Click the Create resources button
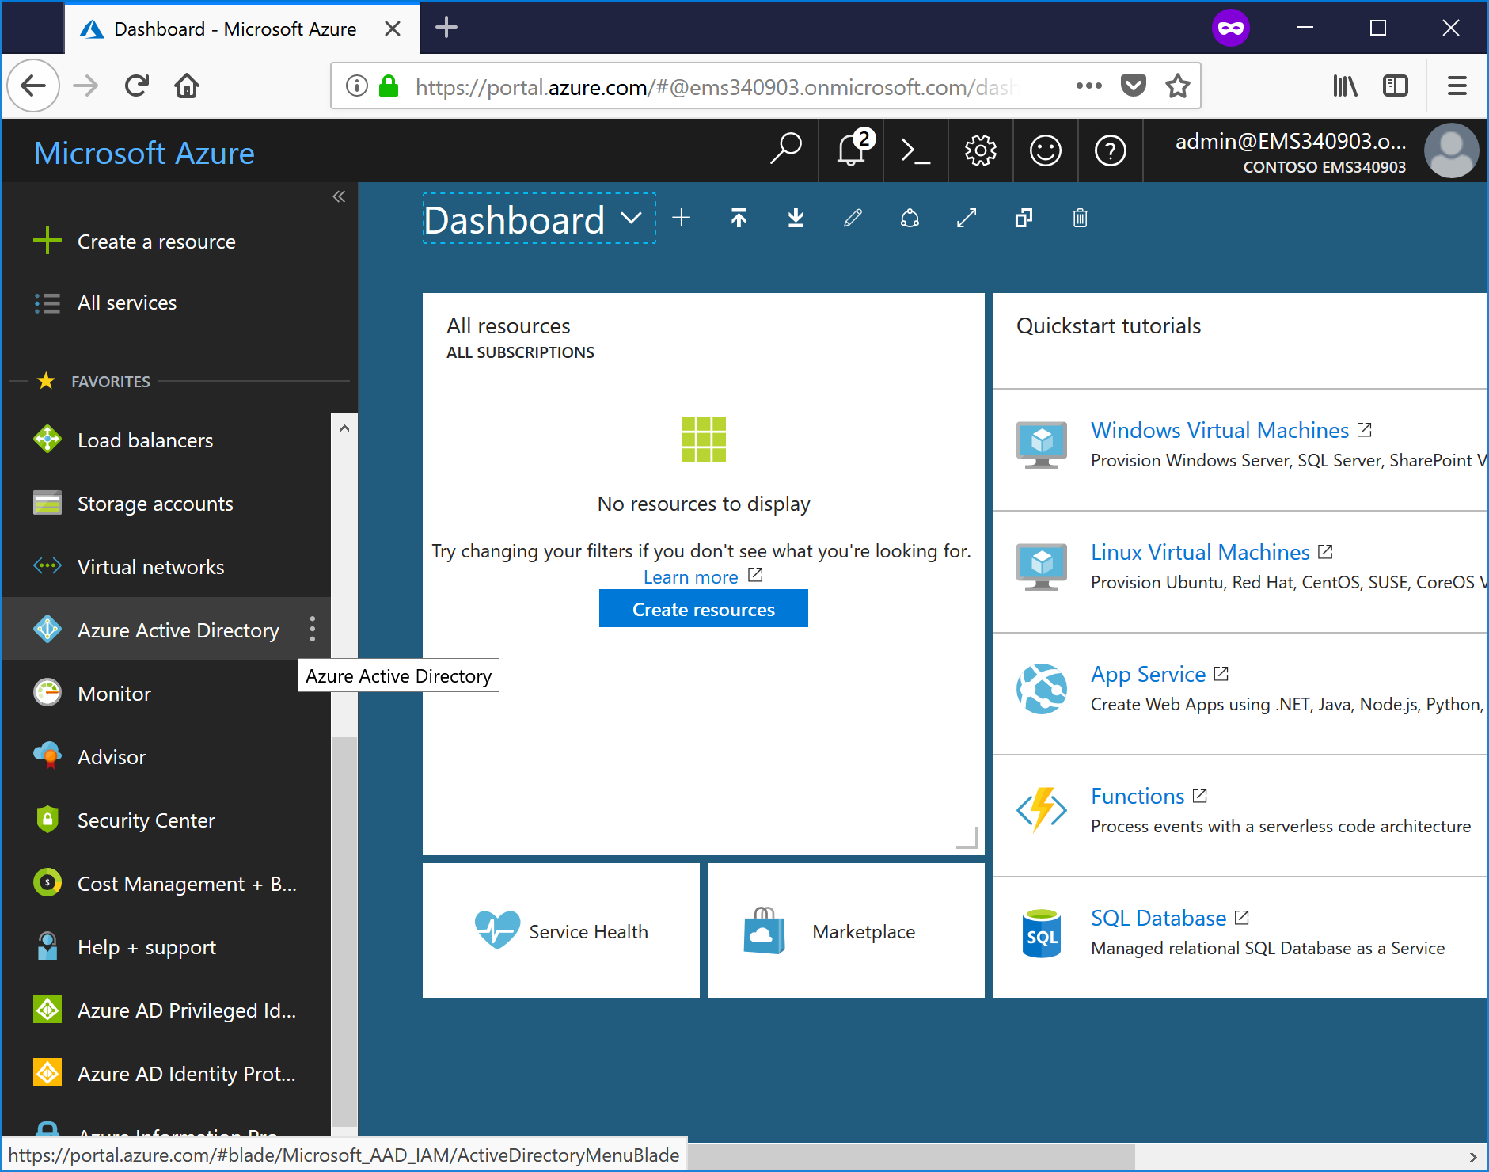This screenshot has width=1489, height=1172. pyautogui.click(x=703, y=608)
